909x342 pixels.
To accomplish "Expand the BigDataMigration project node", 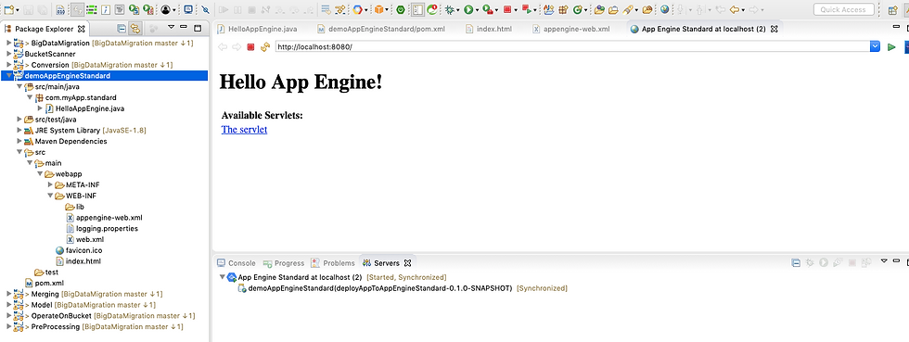I will point(8,43).
